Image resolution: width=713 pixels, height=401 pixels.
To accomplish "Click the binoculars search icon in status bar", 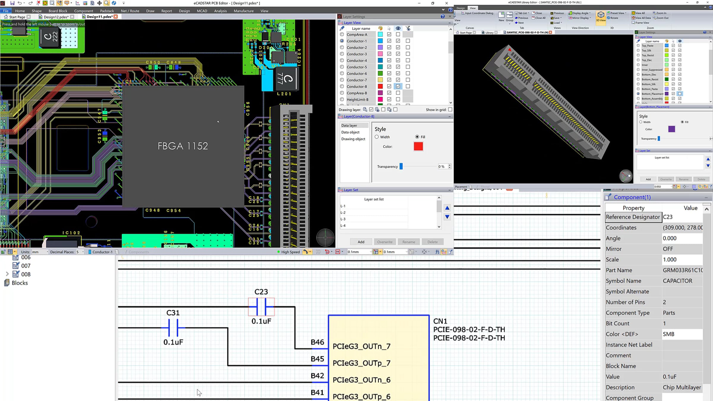I will [x=437, y=252].
